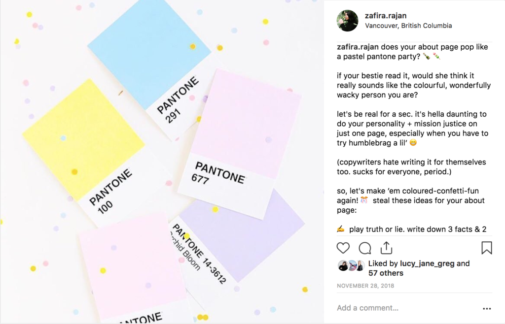View the likers' avatar cluster
505x324 pixels.
point(351,266)
